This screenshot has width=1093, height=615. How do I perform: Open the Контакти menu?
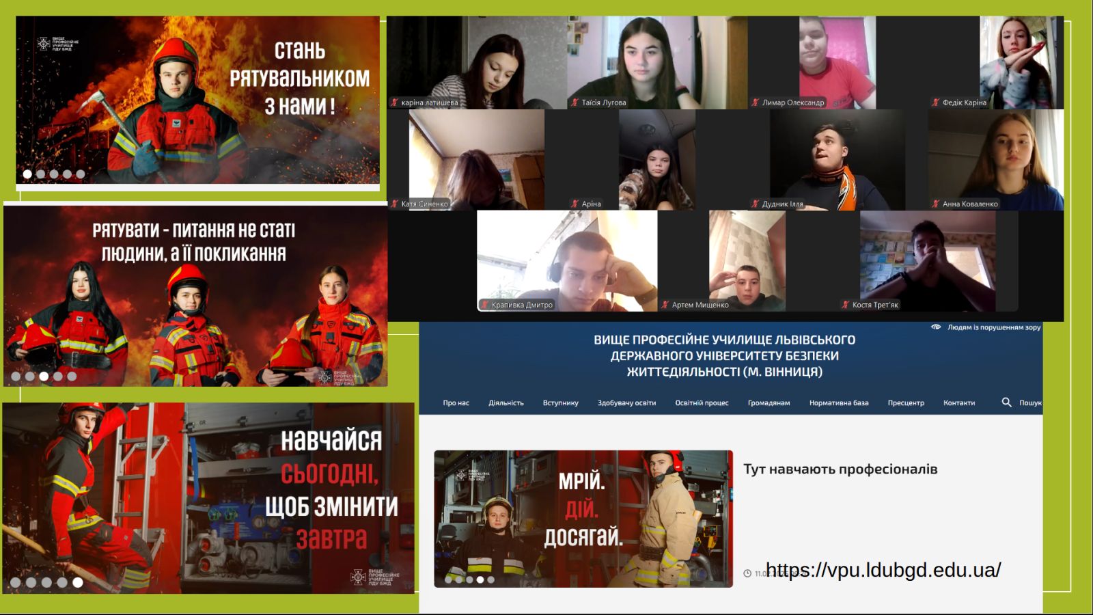coord(959,403)
